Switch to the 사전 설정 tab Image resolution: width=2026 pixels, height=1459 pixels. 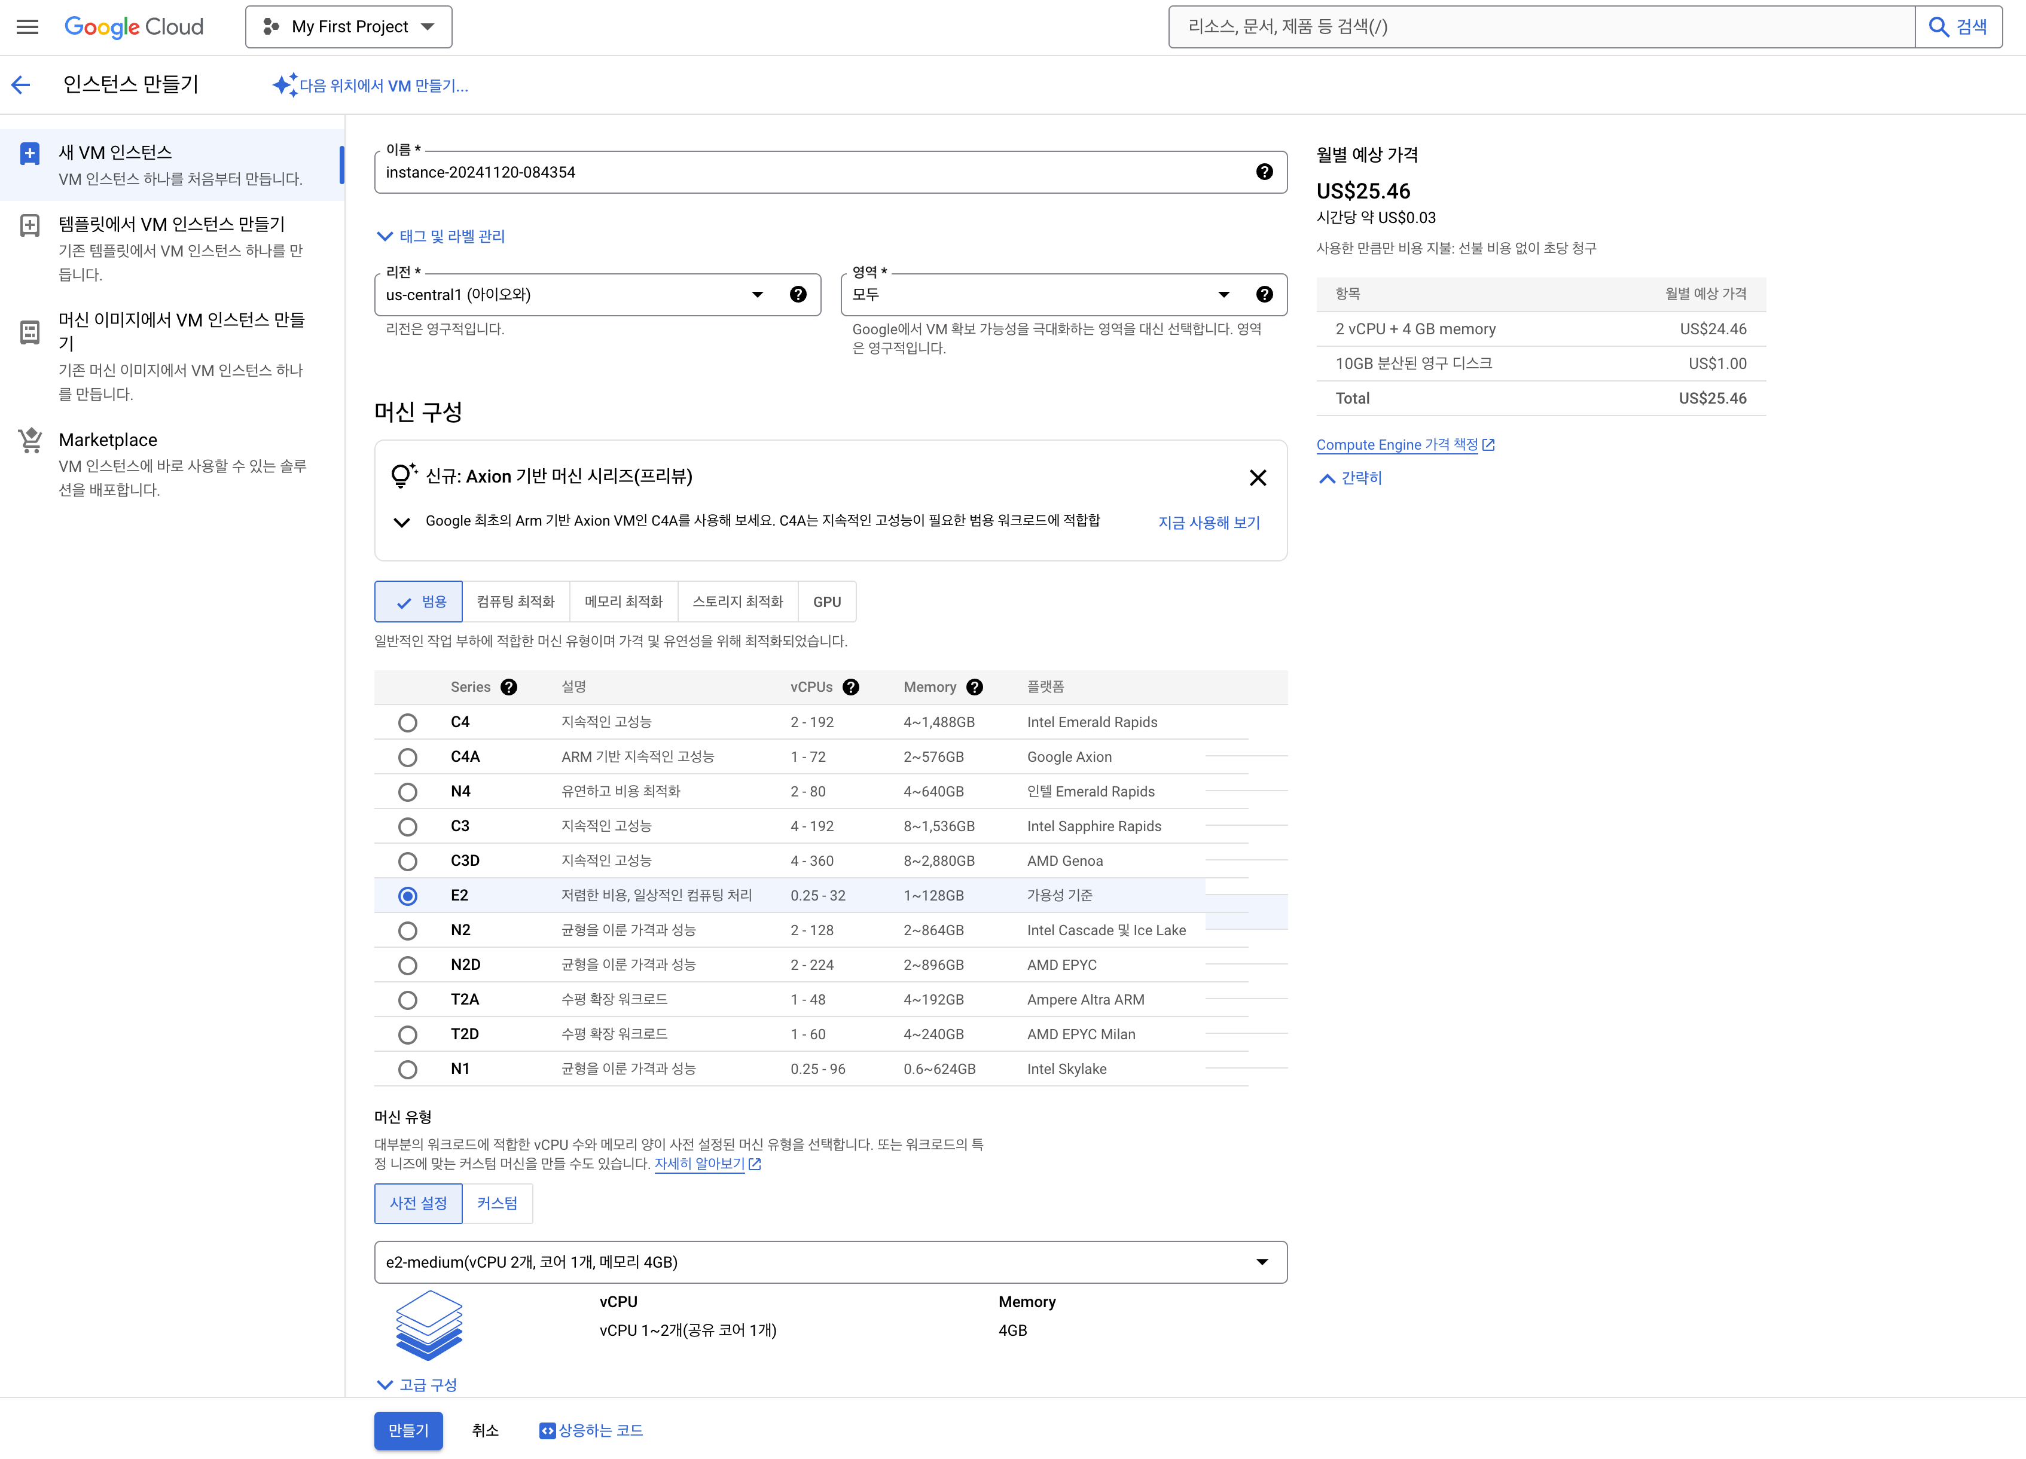tap(418, 1204)
